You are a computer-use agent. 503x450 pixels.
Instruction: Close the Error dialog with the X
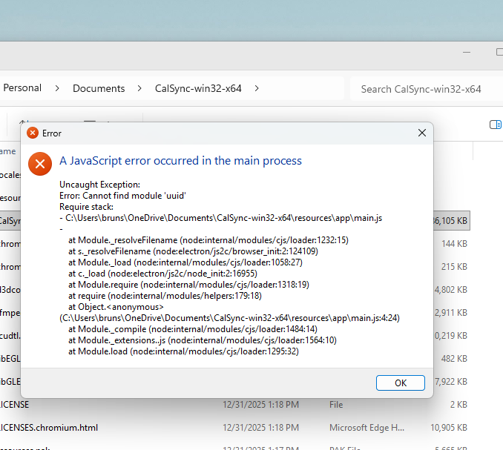tap(421, 133)
